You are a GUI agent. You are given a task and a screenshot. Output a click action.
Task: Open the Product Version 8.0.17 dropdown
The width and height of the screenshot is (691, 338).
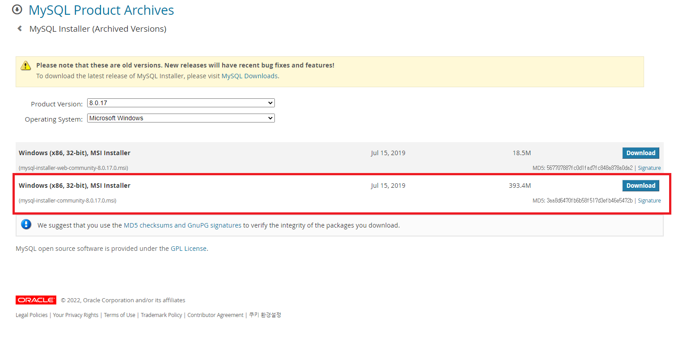(181, 103)
